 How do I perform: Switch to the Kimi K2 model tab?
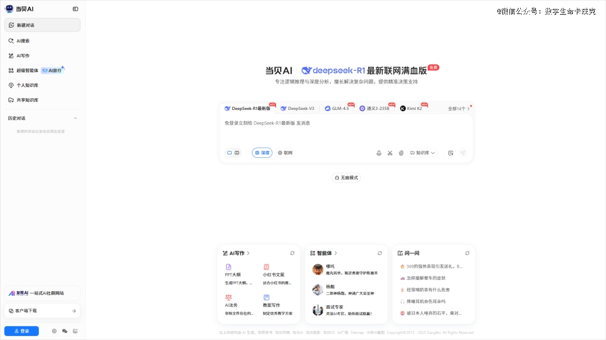411,109
